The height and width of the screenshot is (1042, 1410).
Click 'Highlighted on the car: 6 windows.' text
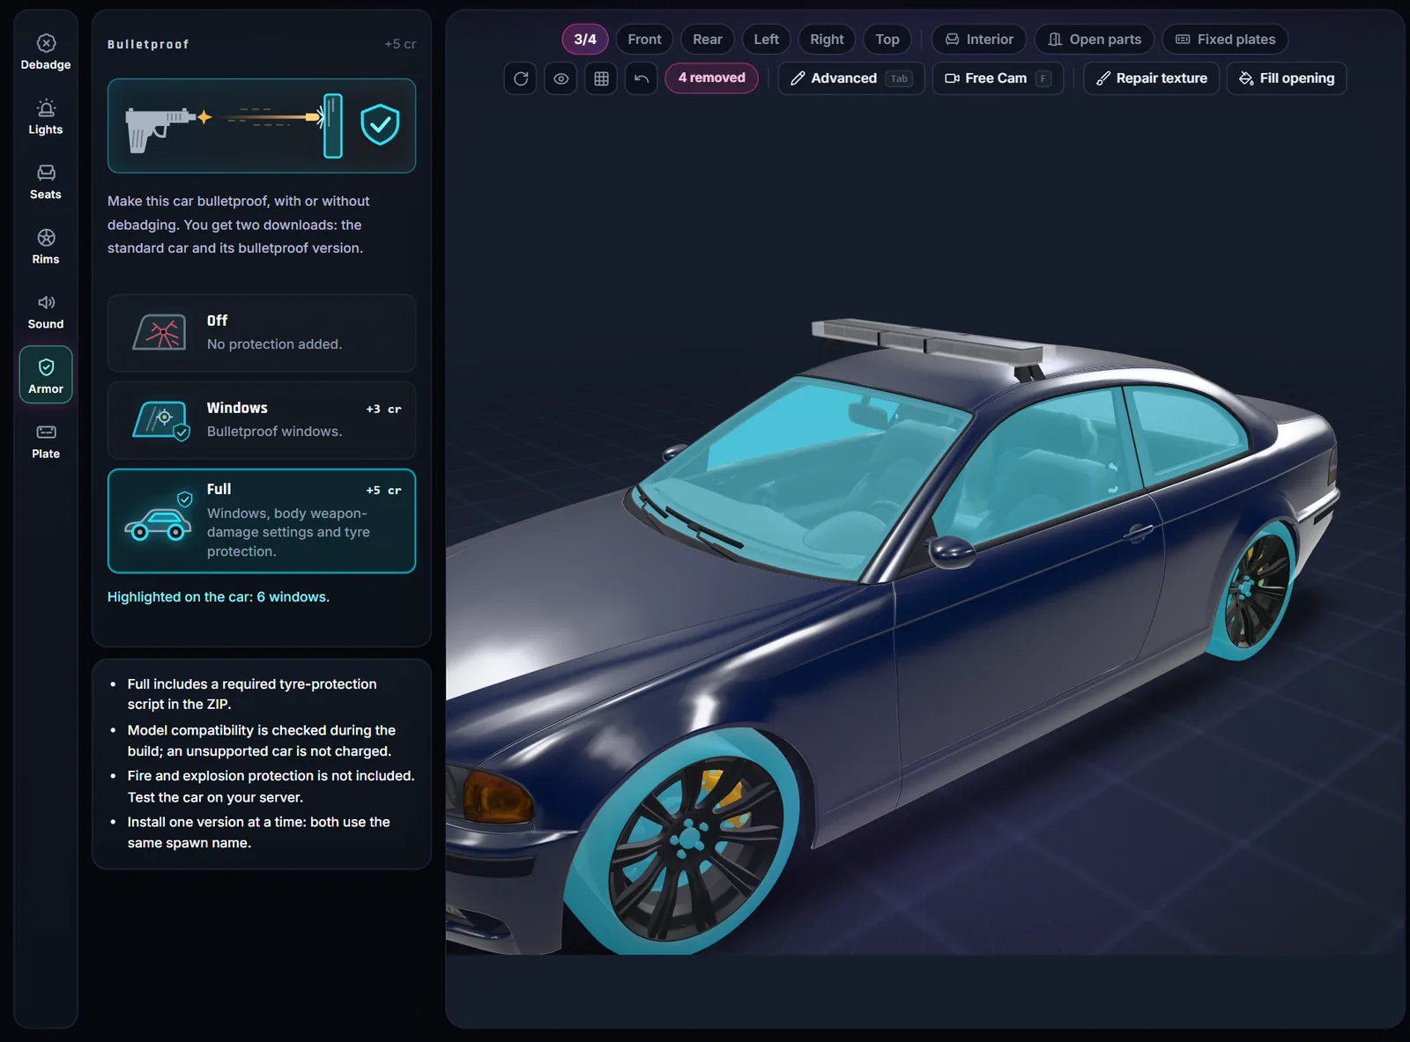pyautogui.click(x=219, y=596)
